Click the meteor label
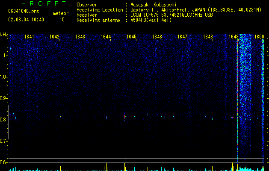 point(61,13)
